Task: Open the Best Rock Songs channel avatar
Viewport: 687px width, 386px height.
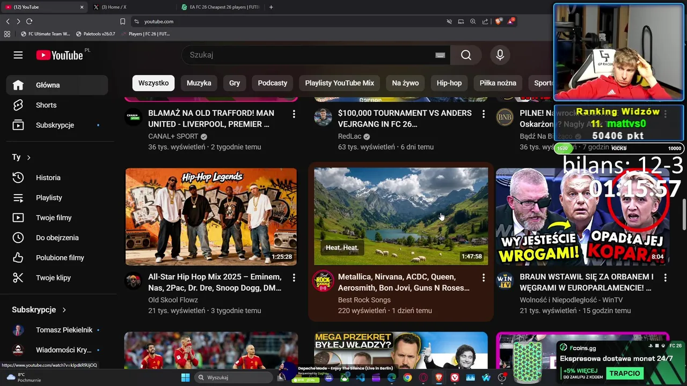Action: tap(323, 281)
